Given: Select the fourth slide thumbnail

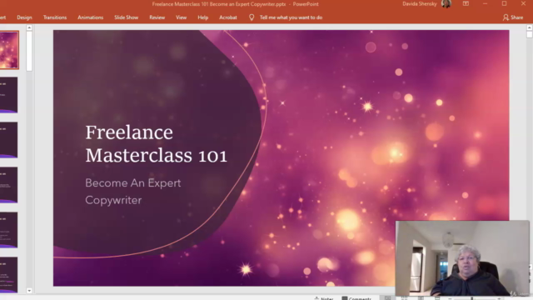Looking at the screenshot, I should coord(9,185).
